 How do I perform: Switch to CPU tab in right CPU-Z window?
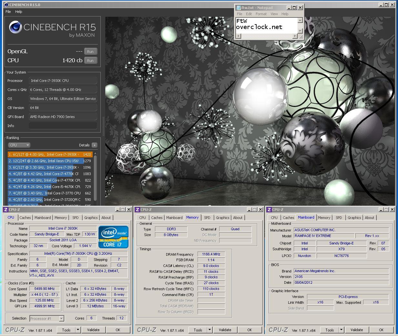(x=274, y=218)
